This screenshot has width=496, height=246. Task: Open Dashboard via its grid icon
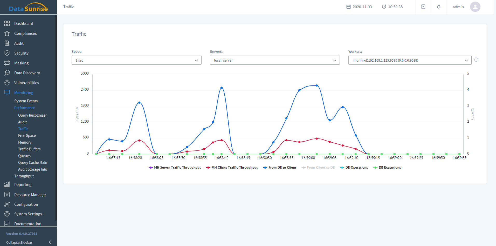point(7,24)
